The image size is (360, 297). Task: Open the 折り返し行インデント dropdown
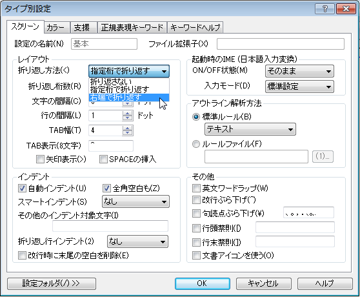pyautogui.click(x=137, y=241)
